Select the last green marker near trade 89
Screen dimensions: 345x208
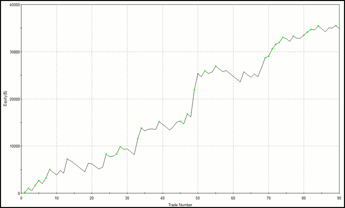336,26
